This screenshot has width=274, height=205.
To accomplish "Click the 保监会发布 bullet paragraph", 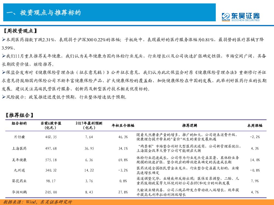I will [134, 81].
